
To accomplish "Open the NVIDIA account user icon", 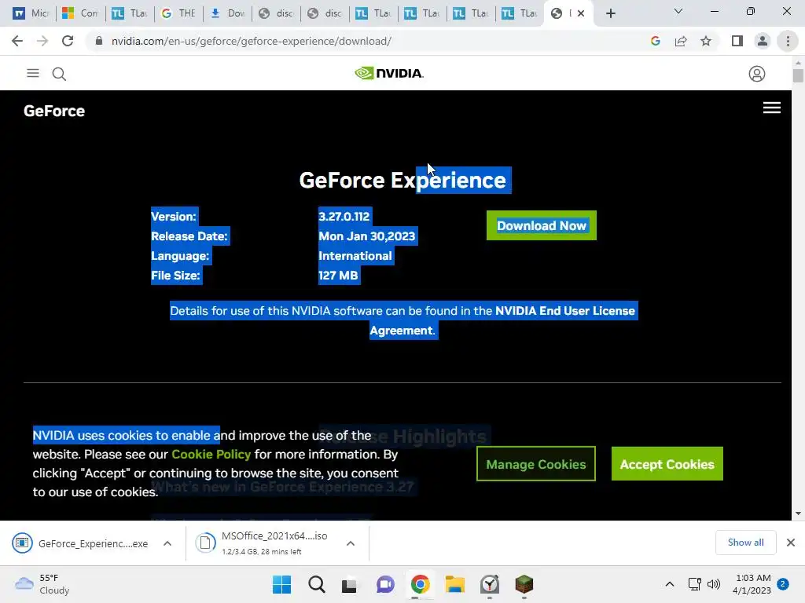I will pos(757,74).
